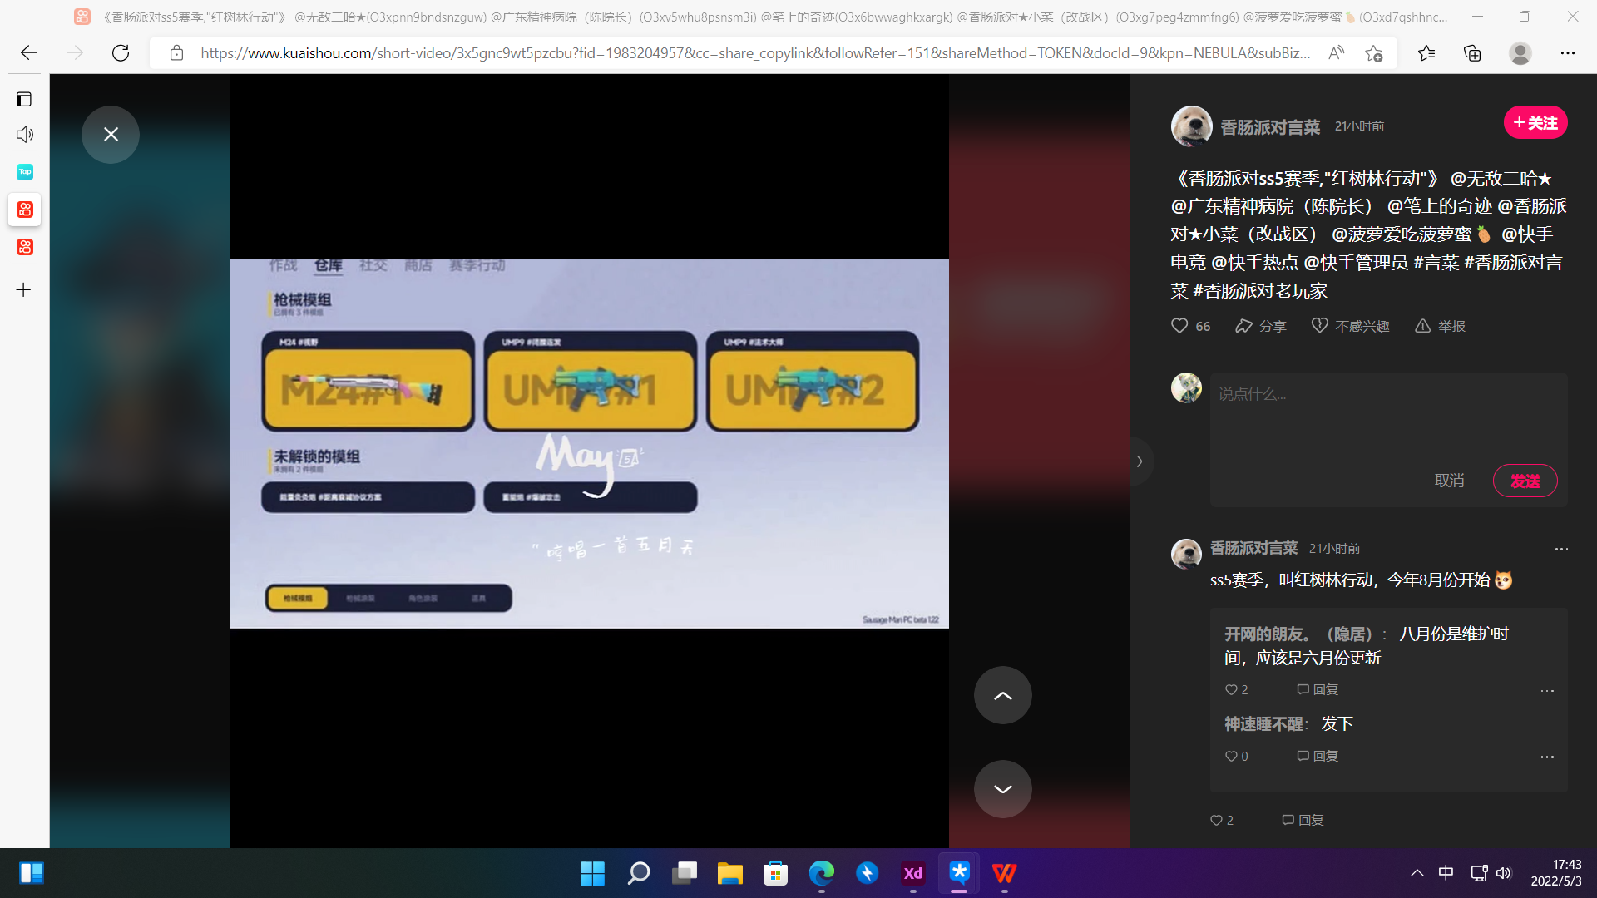Reply to the main ss5赛季 comment
Image resolution: width=1597 pixels, height=898 pixels.
tap(1303, 820)
